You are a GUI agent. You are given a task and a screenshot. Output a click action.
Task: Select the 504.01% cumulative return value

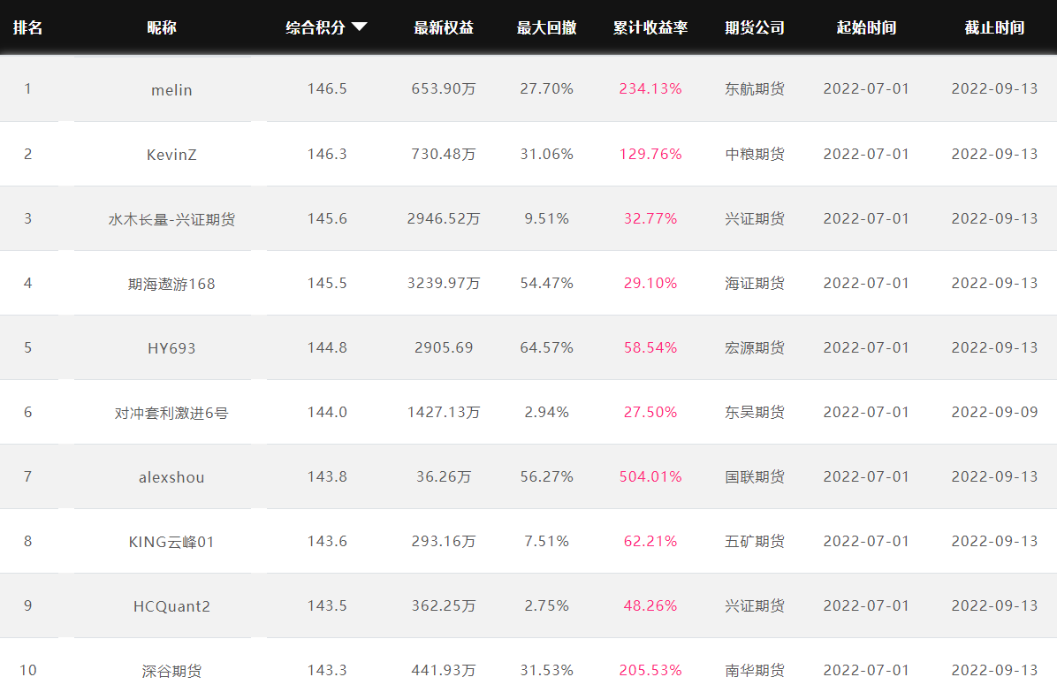(x=650, y=476)
